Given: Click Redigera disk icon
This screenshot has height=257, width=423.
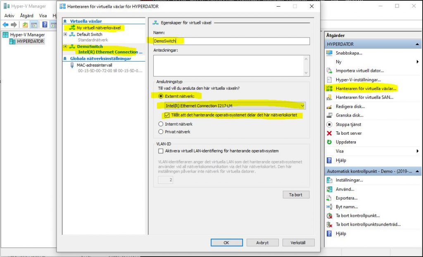Looking at the screenshot, I should pos(329,106).
